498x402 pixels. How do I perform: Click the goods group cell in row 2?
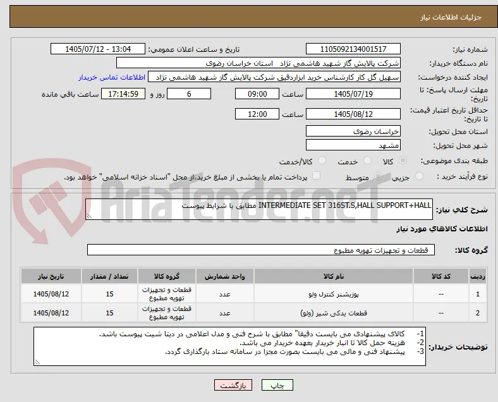(167, 313)
